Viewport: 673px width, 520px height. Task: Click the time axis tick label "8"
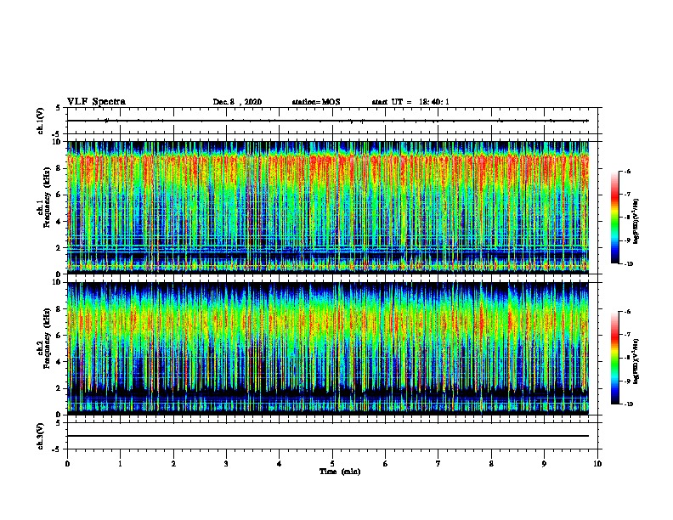[x=491, y=463]
